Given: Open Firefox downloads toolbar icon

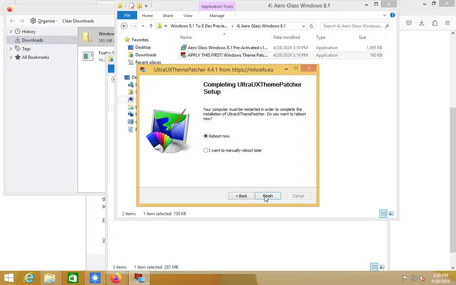Looking at the screenshot, I should coord(422,23).
